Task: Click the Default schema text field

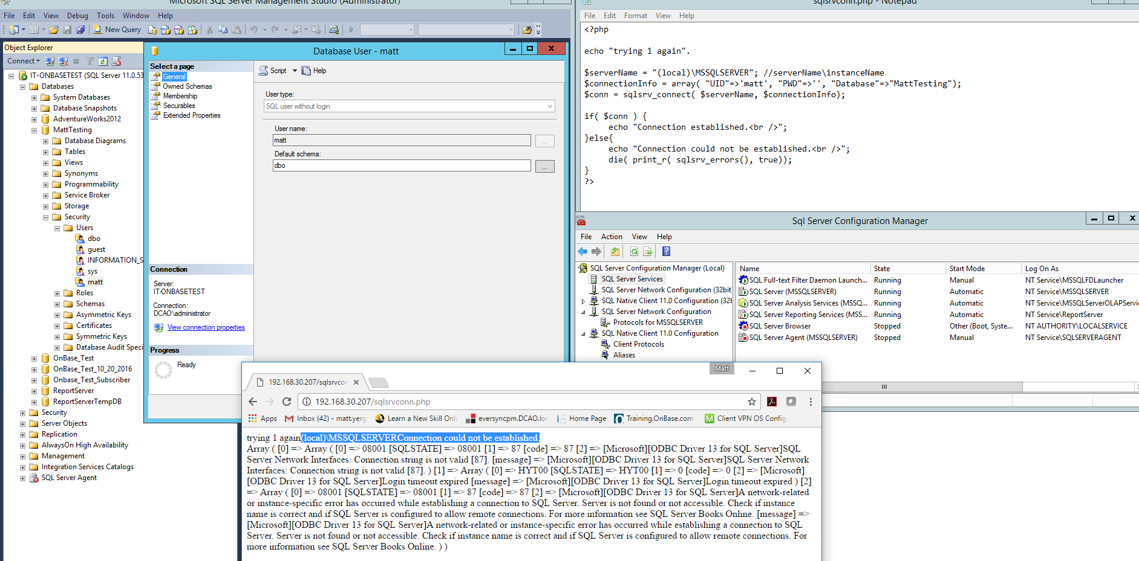Action: (402, 165)
